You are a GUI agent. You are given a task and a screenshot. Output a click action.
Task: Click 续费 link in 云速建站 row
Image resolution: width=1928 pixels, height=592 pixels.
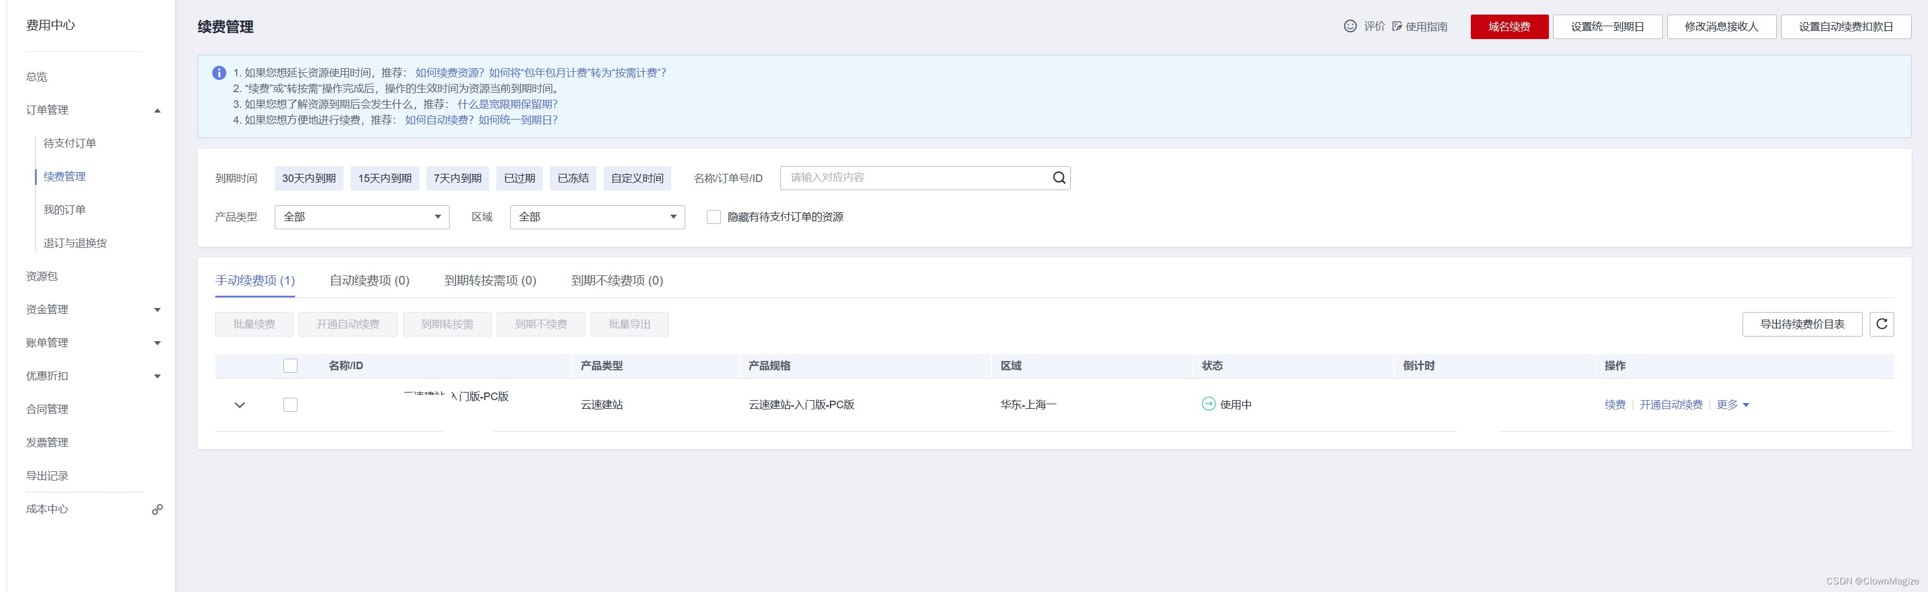click(1615, 404)
